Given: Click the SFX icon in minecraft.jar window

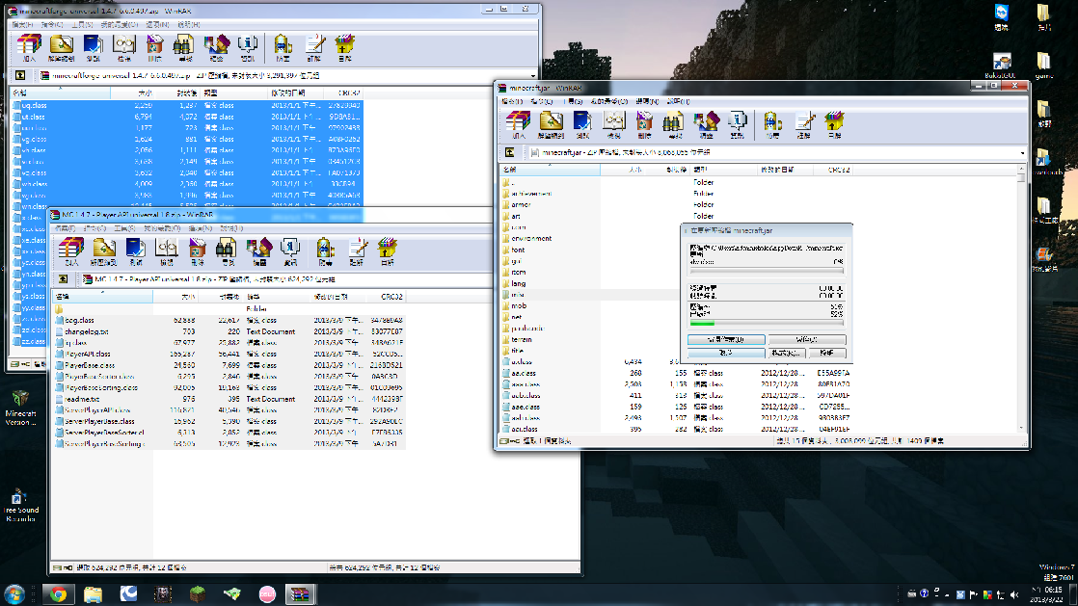Looking at the screenshot, I should tap(834, 123).
